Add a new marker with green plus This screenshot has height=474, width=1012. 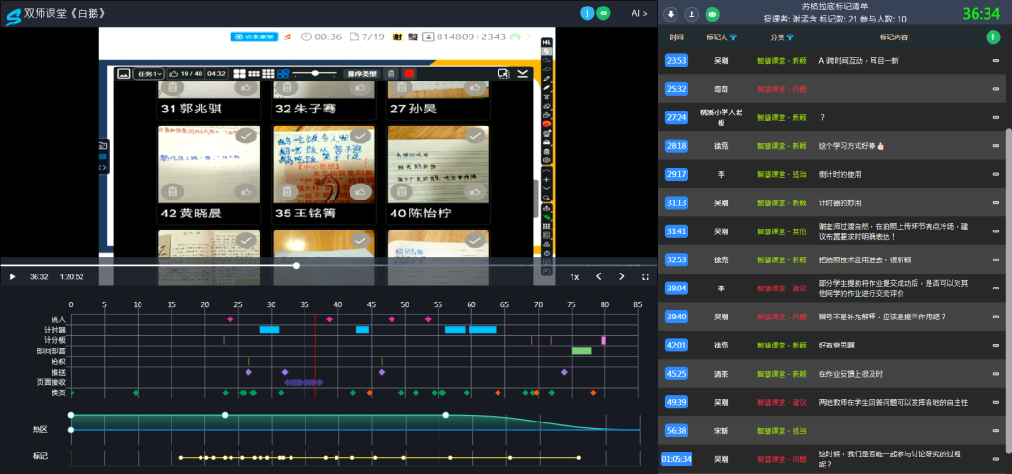tap(992, 37)
